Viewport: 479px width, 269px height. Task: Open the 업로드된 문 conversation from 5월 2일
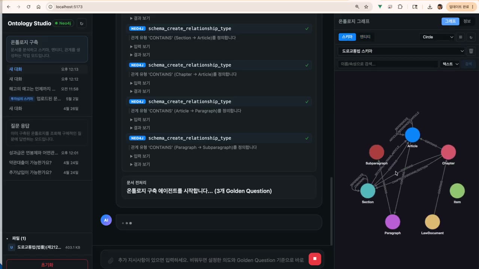coord(47,99)
